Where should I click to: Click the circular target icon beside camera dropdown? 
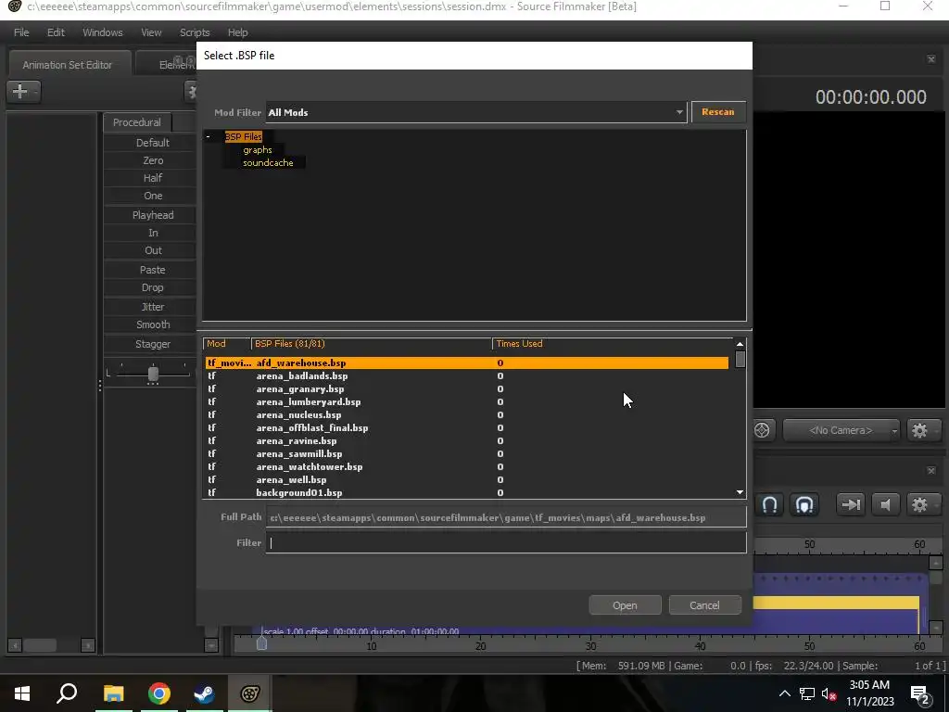[x=762, y=430]
